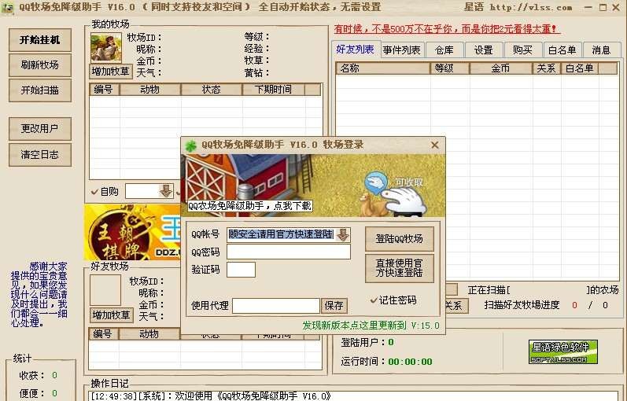This screenshot has height=401, width=627.
Task: Open the 购买 tab
Action: [x=522, y=50]
